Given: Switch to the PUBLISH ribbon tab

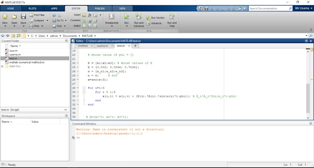Looking at the screenshot, I should point(100,8).
